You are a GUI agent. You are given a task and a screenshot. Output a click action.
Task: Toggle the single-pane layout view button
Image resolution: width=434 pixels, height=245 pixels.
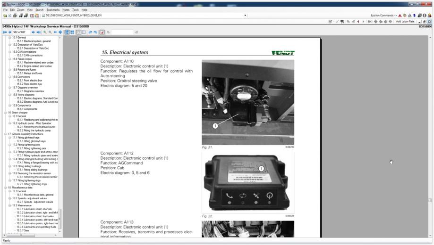[x=67, y=33]
